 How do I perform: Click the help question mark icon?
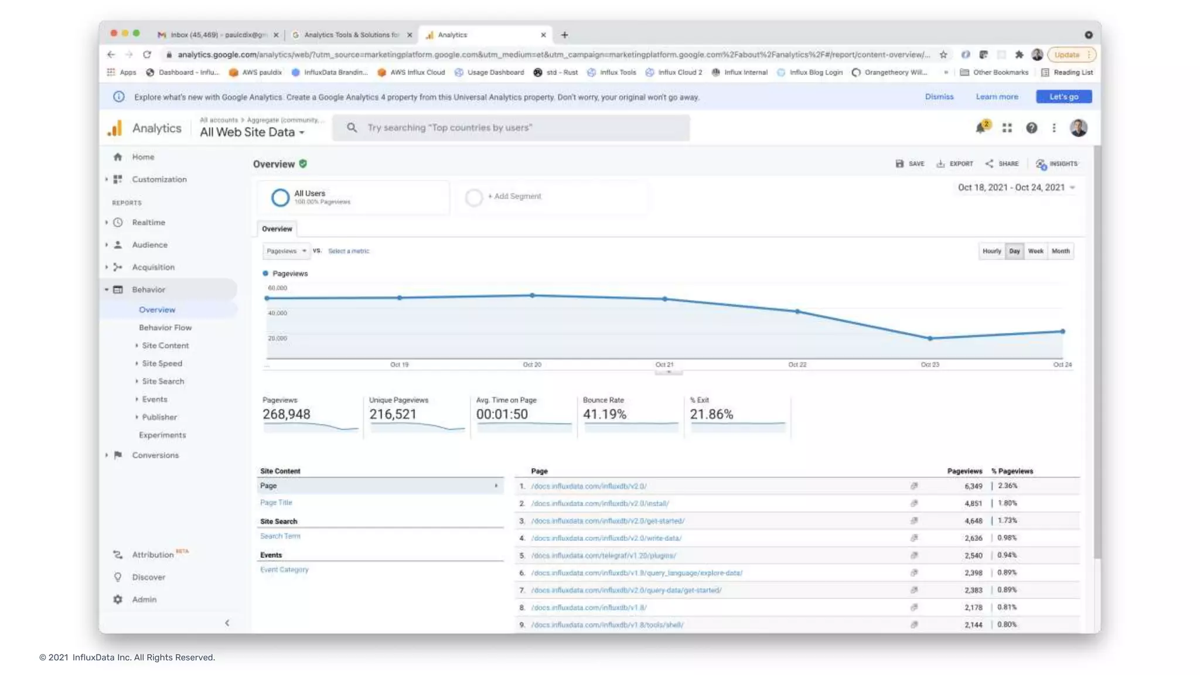(1031, 128)
